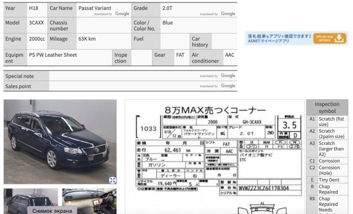Open the side-view car thumbnail
Screen dimensions: 353x214
pyautogui.click(x=31, y=201)
